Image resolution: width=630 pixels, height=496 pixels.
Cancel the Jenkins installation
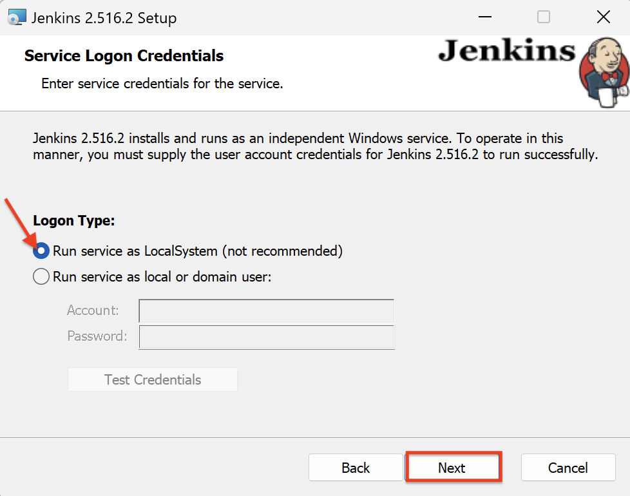pos(568,468)
